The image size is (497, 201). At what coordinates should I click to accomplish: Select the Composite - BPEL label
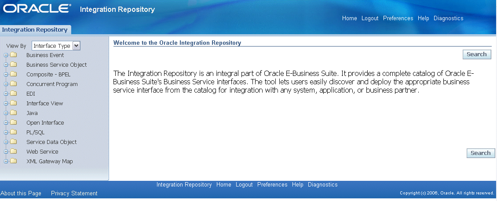click(x=48, y=74)
